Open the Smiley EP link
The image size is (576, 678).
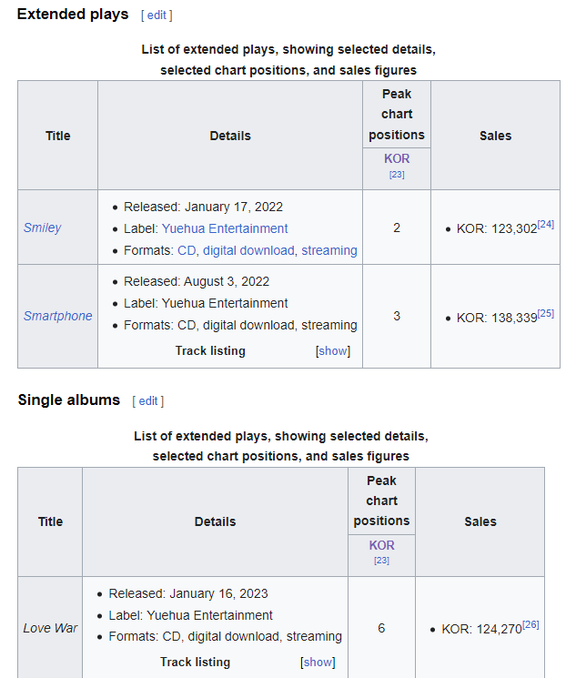[43, 228]
